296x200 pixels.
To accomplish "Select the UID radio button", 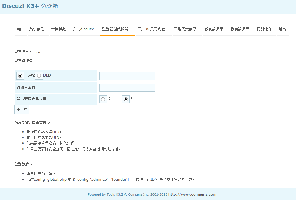I will [39, 76].
